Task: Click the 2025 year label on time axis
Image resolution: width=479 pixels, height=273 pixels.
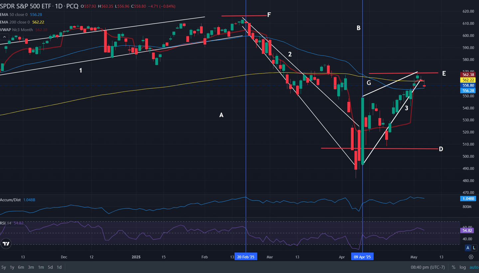Action: pos(137,257)
